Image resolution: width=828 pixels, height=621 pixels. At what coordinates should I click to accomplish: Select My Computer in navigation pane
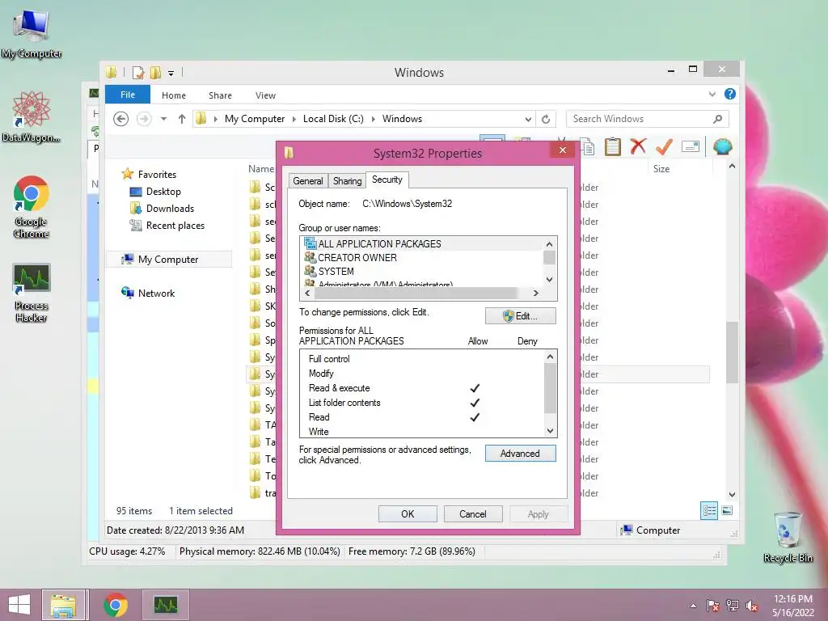(168, 260)
